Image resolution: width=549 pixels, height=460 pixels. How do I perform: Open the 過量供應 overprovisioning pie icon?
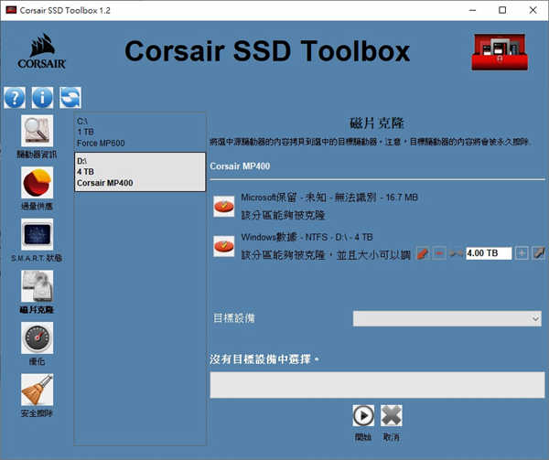pyautogui.click(x=38, y=182)
